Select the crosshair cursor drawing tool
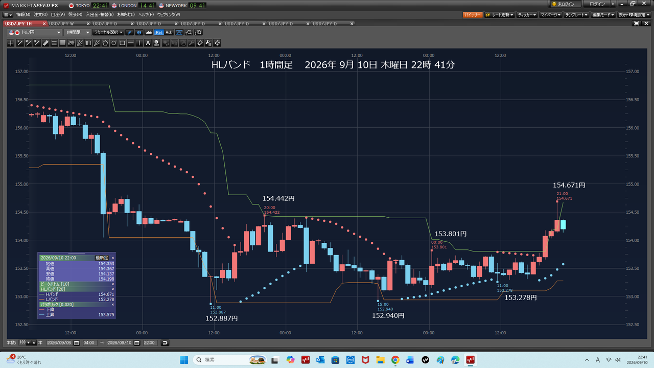The image size is (654, 368). (x=11, y=43)
